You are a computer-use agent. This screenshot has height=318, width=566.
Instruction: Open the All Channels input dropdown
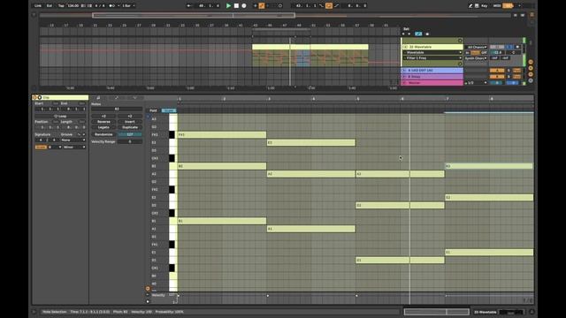[476, 47]
